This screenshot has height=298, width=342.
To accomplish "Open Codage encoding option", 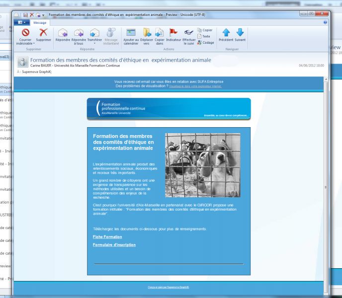I will pyautogui.click(x=205, y=43).
